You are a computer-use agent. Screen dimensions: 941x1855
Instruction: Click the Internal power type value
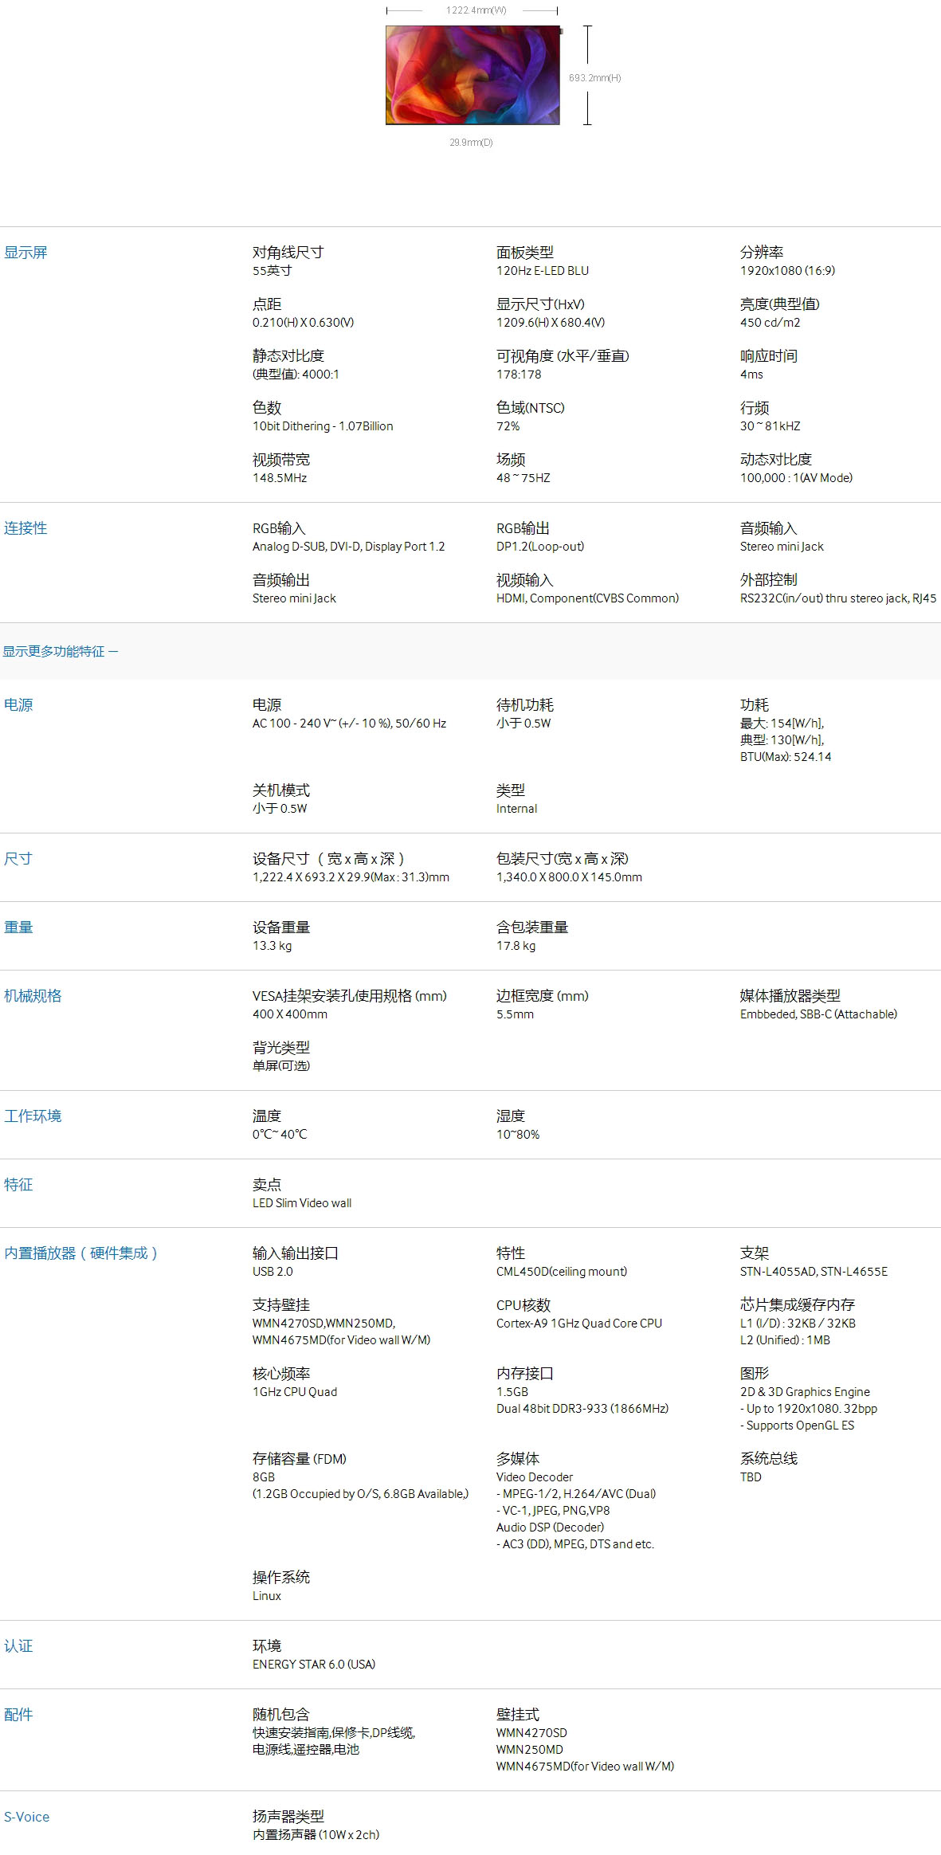[517, 809]
